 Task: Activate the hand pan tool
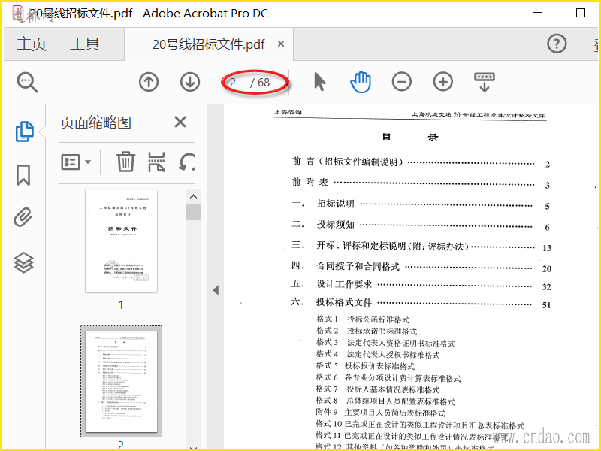point(361,82)
